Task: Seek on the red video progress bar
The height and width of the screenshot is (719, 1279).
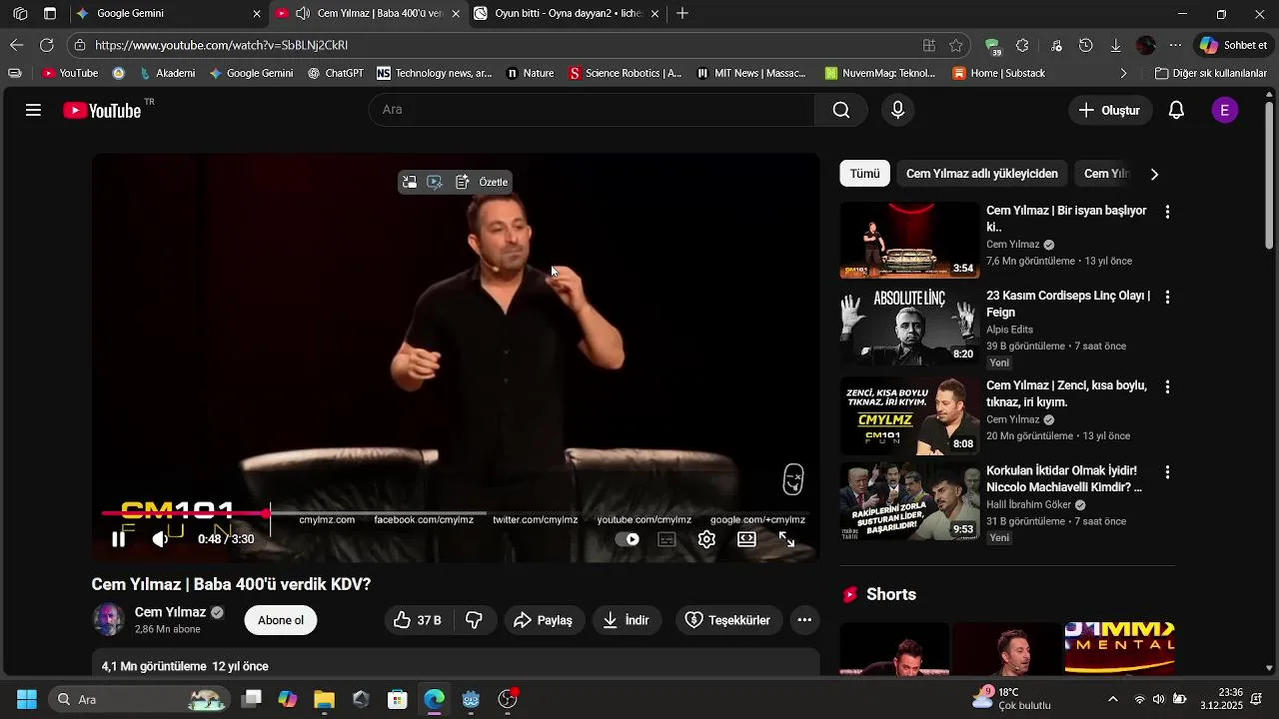Action: 455,513
